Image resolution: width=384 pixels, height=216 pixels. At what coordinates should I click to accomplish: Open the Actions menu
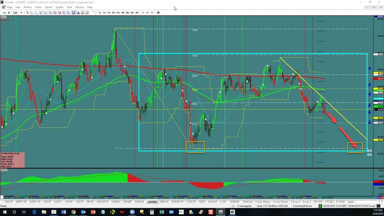(x=28, y=7)
